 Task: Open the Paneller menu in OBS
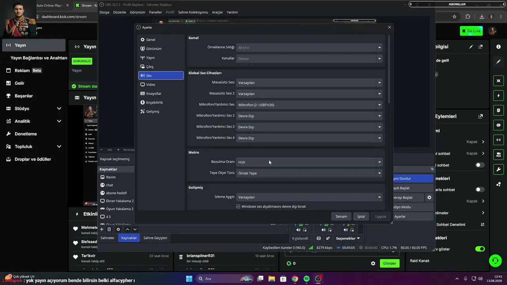coord(156,12)
